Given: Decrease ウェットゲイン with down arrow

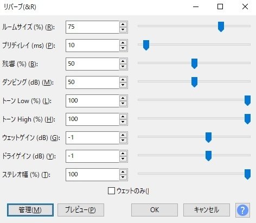Looking at the screenshot, I should [x=123, y=141].
